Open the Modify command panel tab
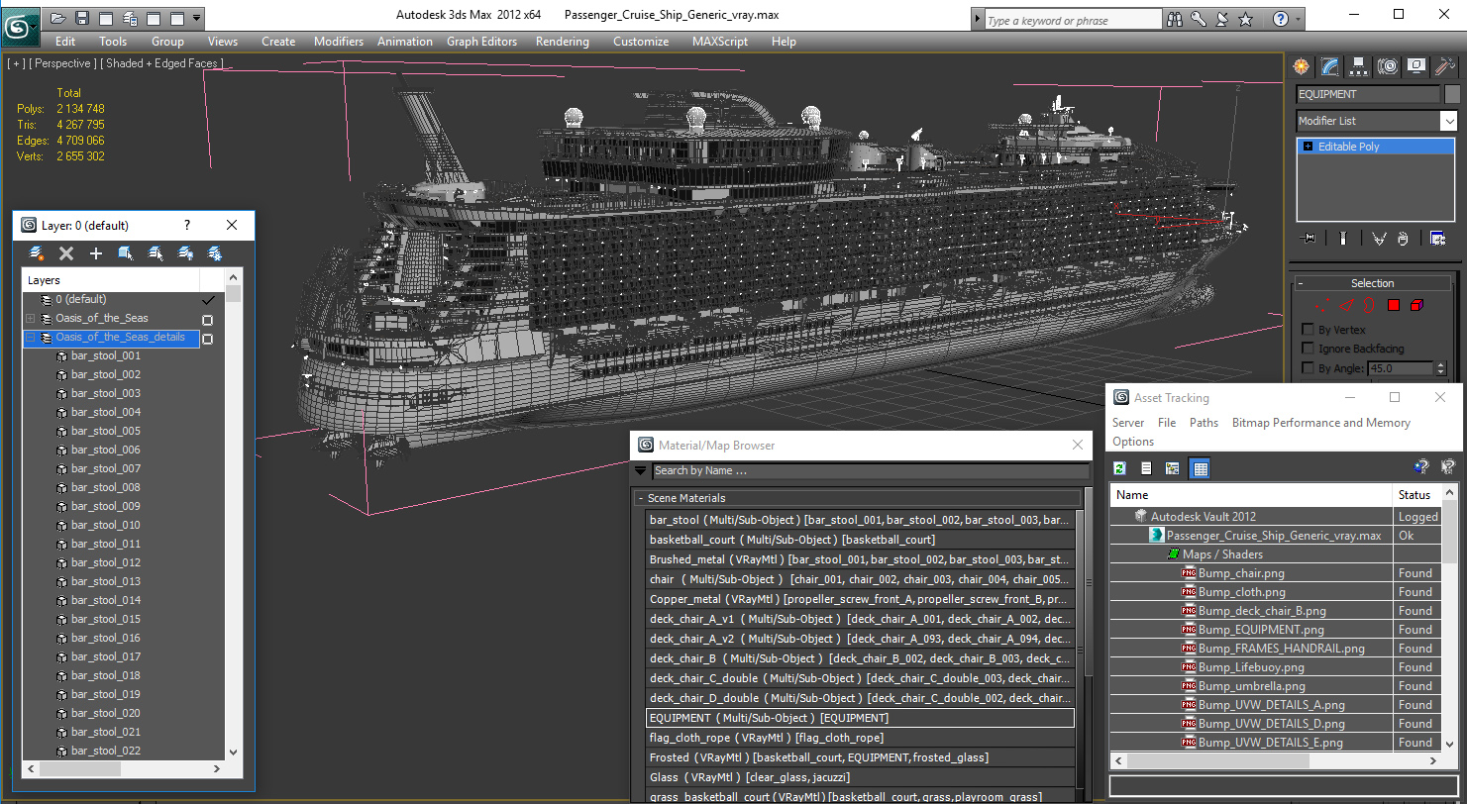 (x=1329, y=66)
